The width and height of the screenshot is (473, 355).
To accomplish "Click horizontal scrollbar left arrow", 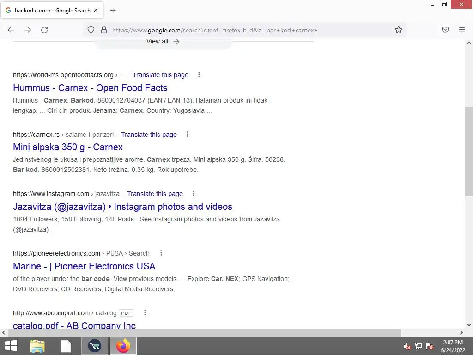I will (3, 333).
